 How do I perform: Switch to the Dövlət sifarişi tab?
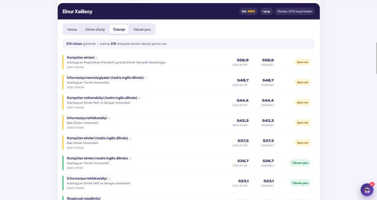pos(95,29)
